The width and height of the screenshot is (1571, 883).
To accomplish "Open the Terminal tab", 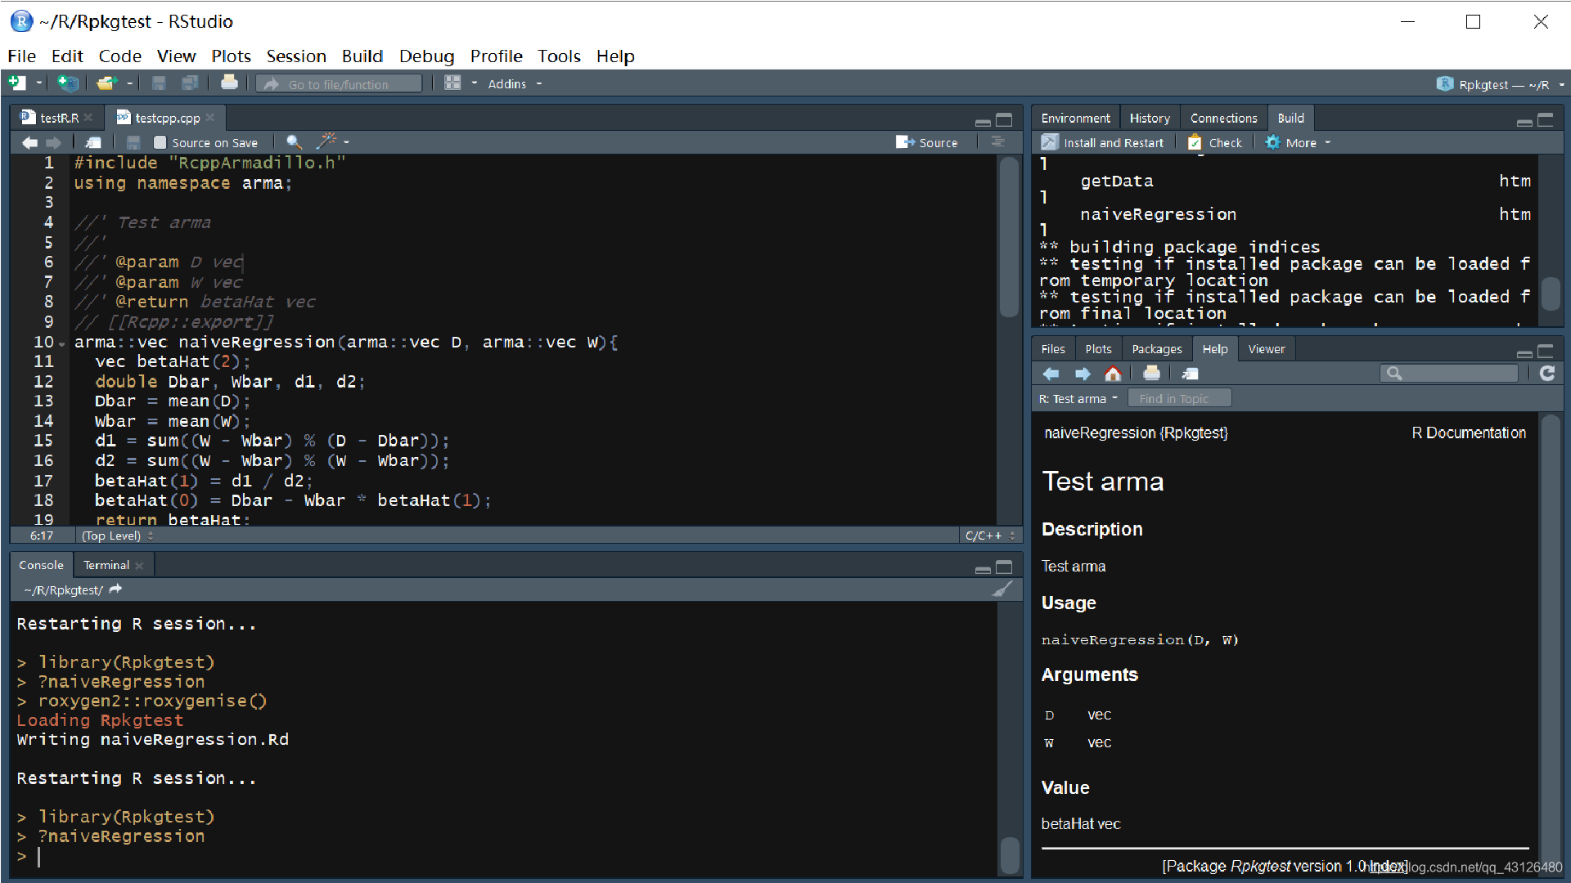I will [x=106, y=565].
